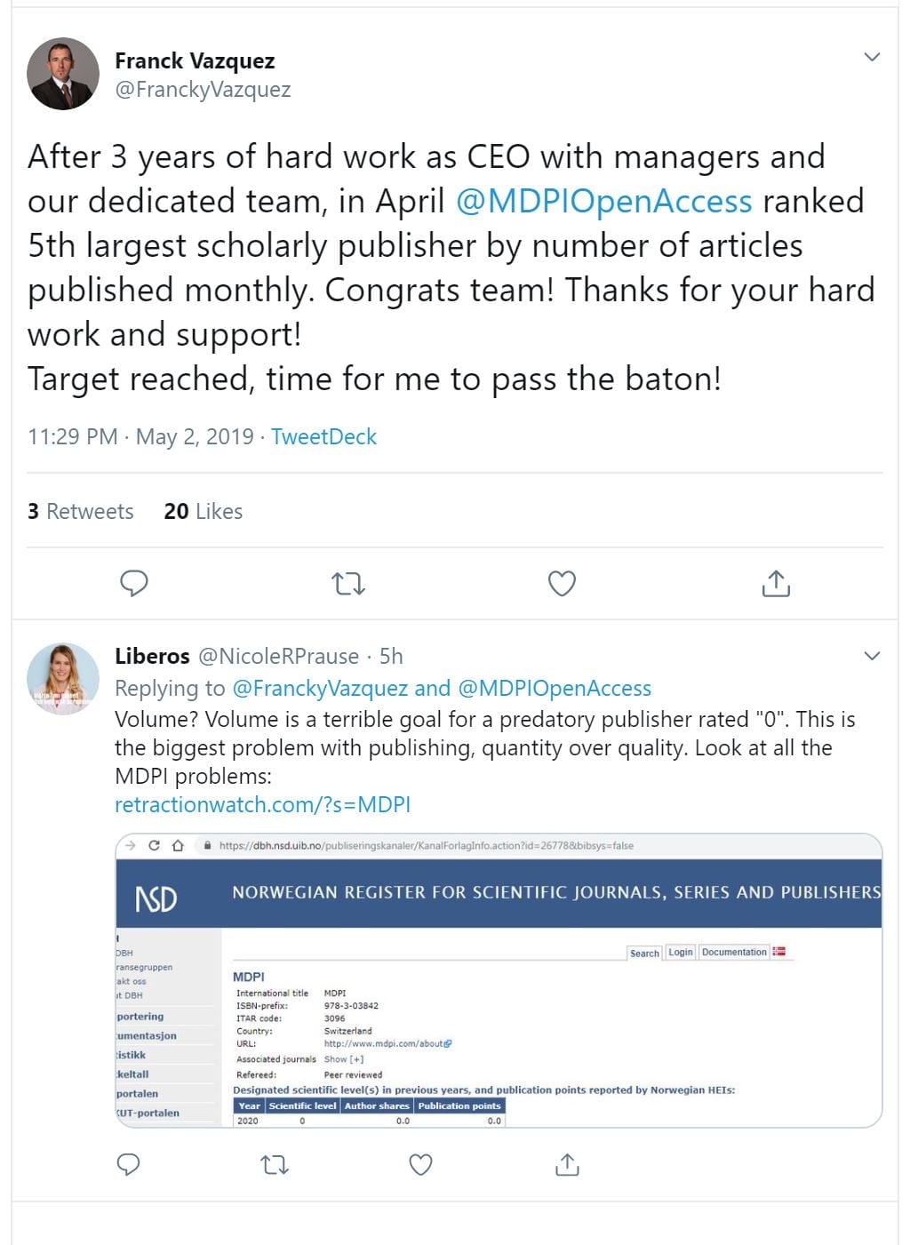Open the main tweet's chevron options menu
The width and height of the screenshot is (910, 1245).
coord(872,57)
